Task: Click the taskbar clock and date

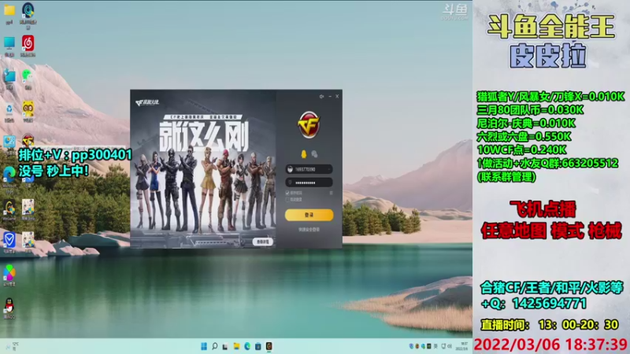Action: pyautogui.click(x=463, y=346)
